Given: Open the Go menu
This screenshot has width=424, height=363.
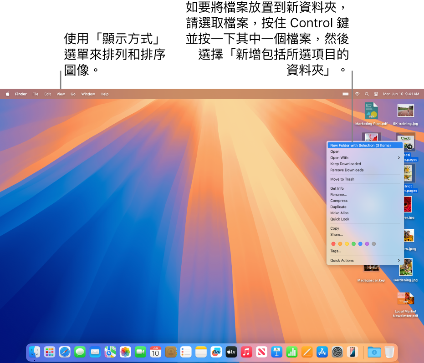Looking at the screenshot, I should point(73,94).
